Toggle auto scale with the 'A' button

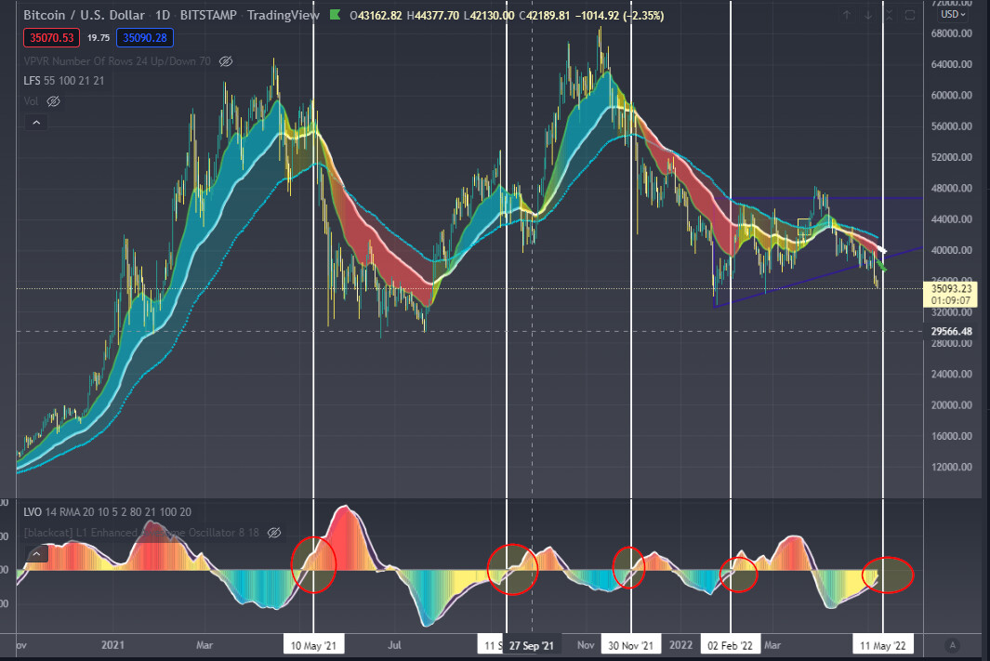coord(952,644)
